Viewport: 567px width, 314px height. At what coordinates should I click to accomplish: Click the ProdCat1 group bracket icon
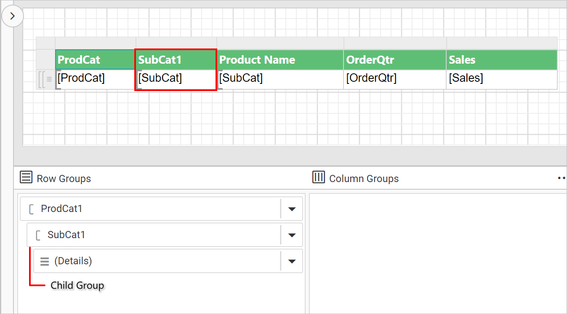coord(31,209)
